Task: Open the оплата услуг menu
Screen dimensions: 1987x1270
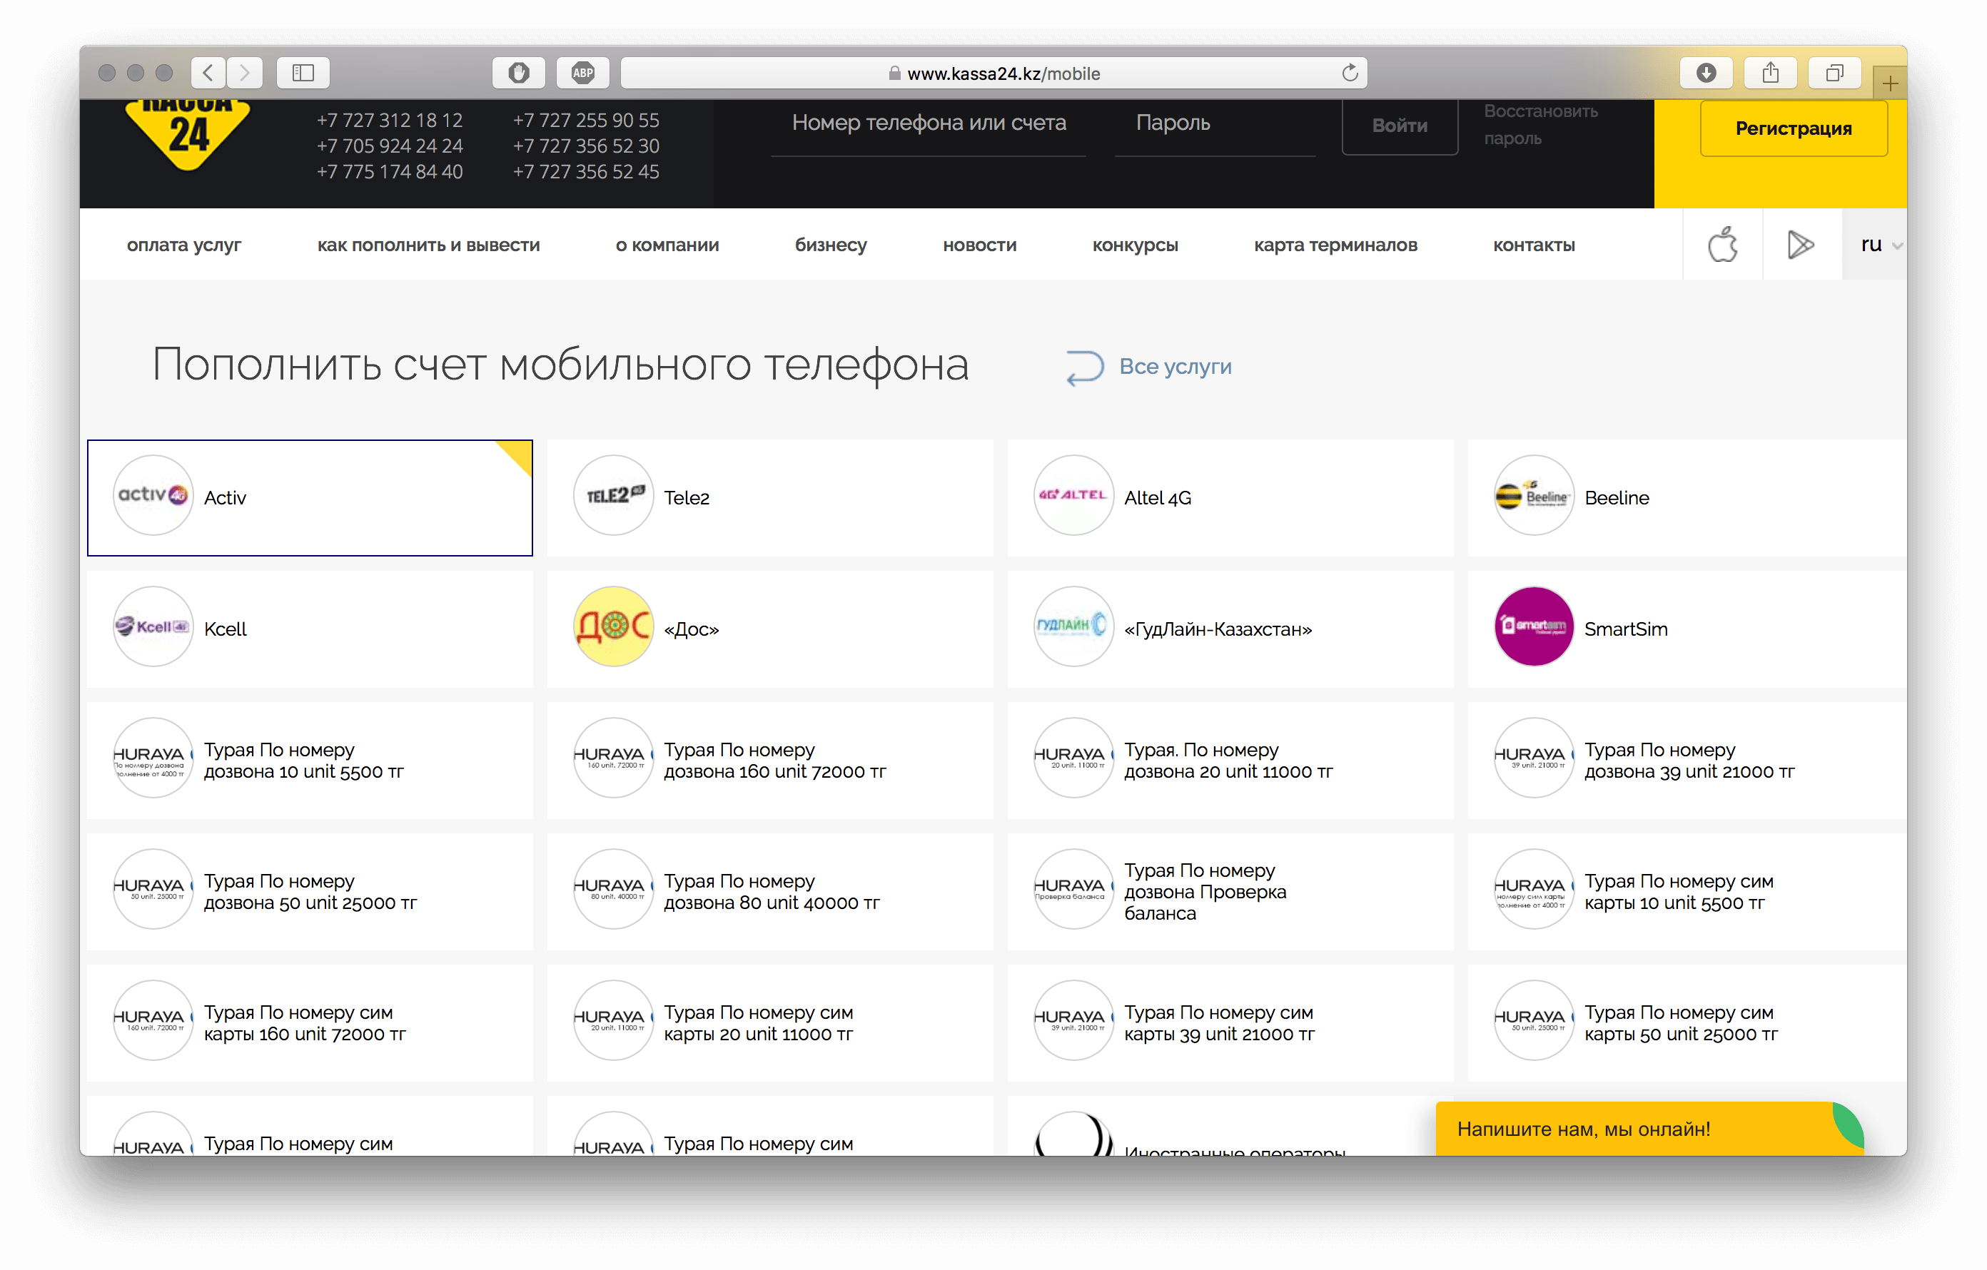Action: [184, 245]
